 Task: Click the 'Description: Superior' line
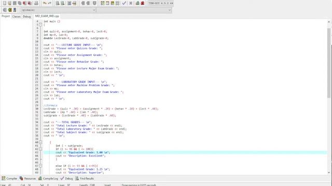click(x=80, y=173)
